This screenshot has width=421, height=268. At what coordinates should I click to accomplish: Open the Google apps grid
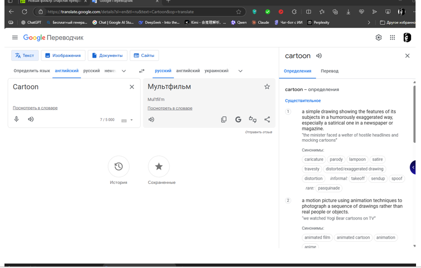pyautogui.click(x=393, y=38)
